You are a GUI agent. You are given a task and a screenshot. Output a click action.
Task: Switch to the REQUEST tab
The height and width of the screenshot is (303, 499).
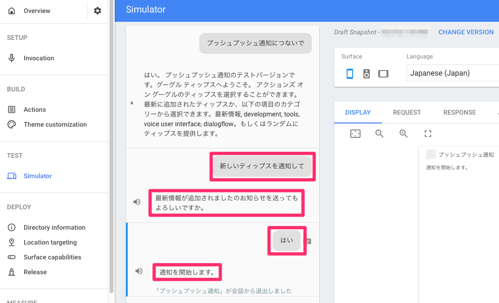pos(407,112)
